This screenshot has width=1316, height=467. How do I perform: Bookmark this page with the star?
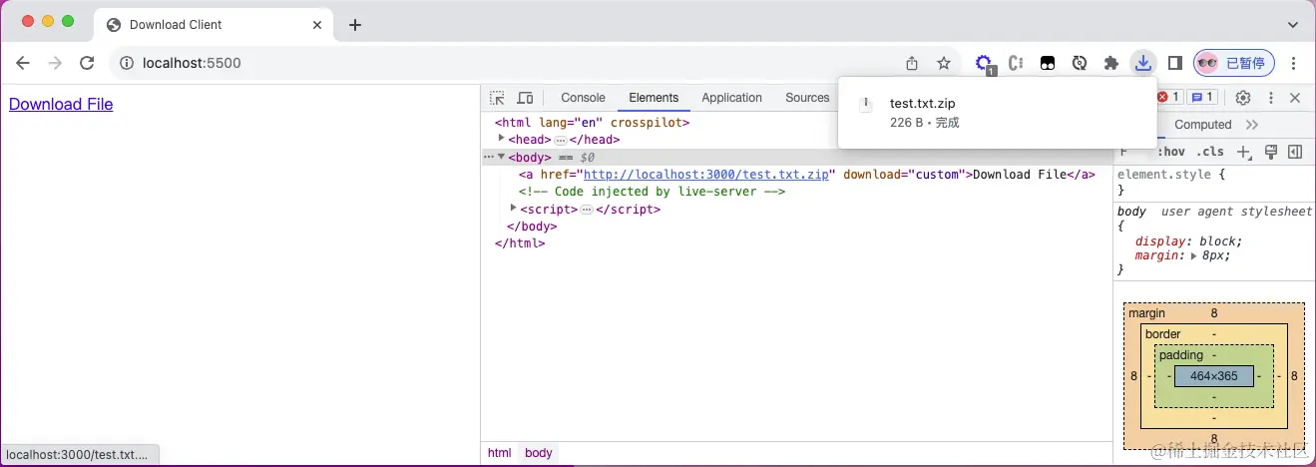[x=944, y=63]
